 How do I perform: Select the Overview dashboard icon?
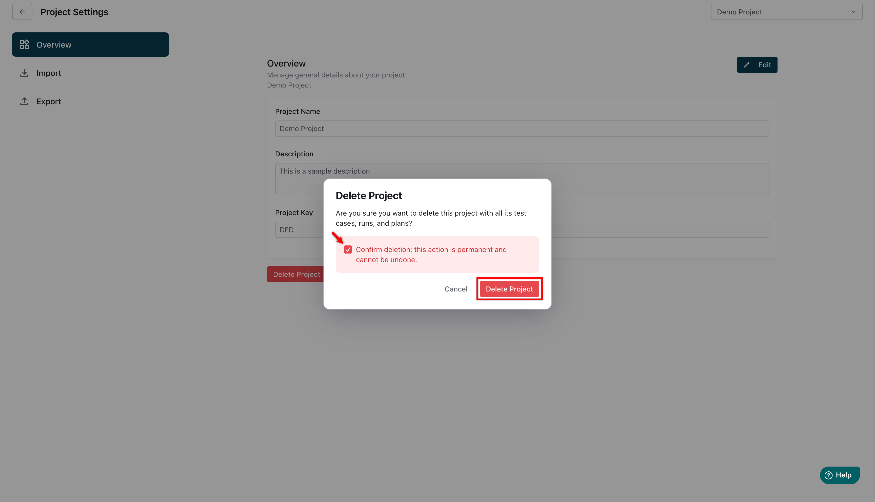pos(24,44)
